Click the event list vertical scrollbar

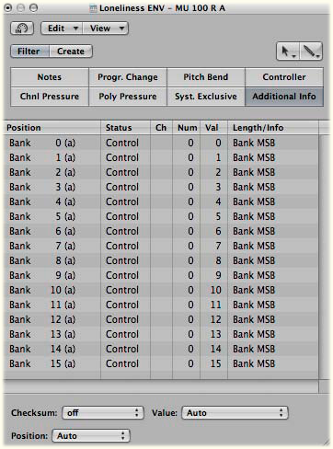pos(324,257)
